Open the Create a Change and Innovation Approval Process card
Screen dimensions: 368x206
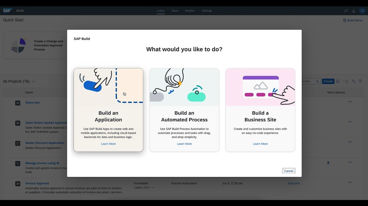coord(35,45)
